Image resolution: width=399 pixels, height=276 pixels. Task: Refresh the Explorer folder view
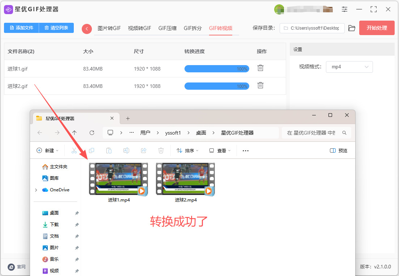point(92,133)
